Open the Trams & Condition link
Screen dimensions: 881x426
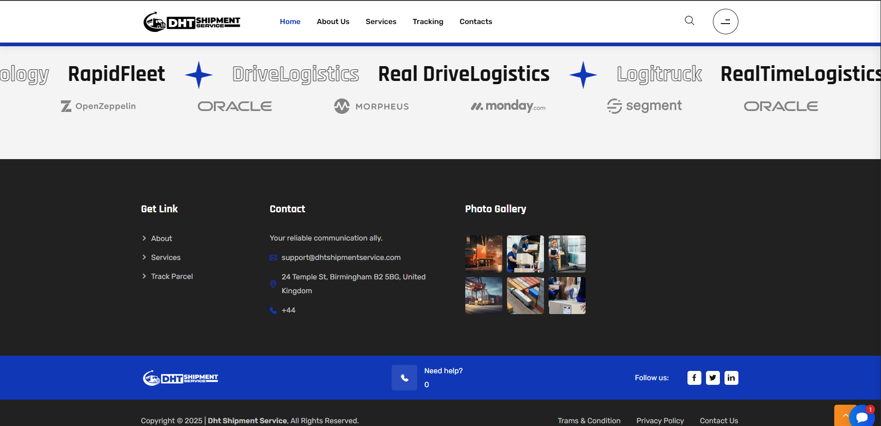tap(589, 420)
